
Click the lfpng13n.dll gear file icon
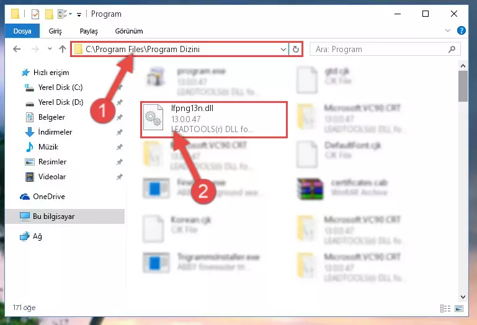tap(153, 117)
